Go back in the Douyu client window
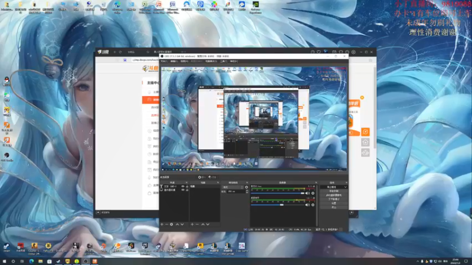472x265 pixels. (x=114, y=52)
